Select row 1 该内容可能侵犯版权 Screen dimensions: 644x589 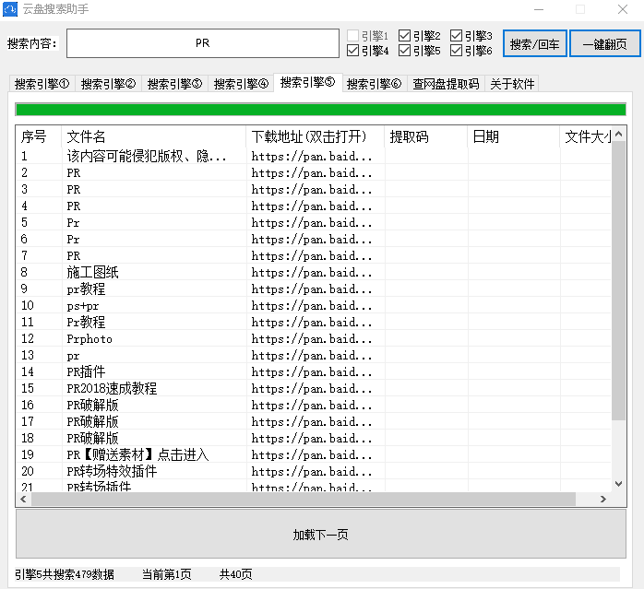click(314, 156)
